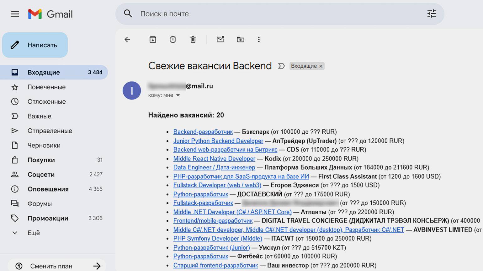Go to the Промоакции category
The width and height of the screenshot is (483, 271).
pos(48,218)
